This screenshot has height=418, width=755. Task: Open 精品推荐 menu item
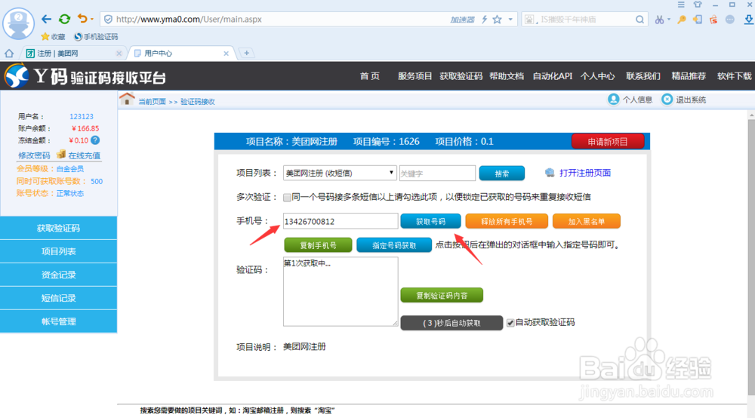[689, 76]
